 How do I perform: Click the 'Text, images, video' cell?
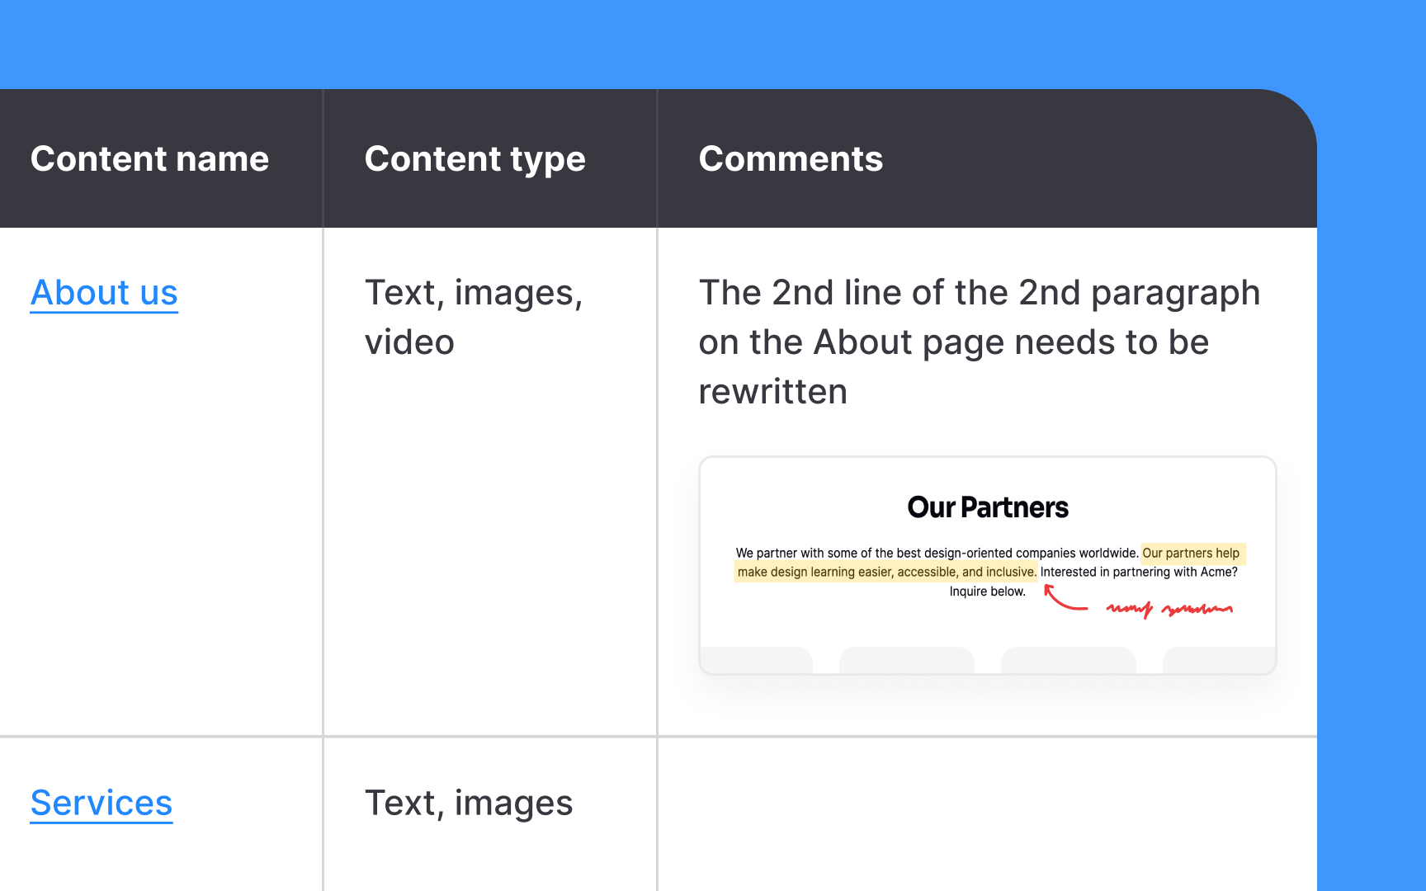(x=475, y=317)
